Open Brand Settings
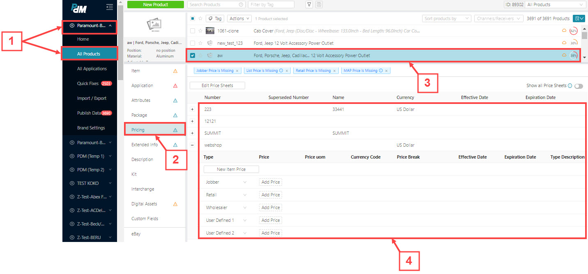This screenshot has width=588, height=274. 90,128
